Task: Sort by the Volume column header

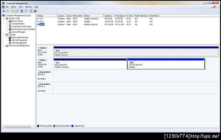Action: 47,16
